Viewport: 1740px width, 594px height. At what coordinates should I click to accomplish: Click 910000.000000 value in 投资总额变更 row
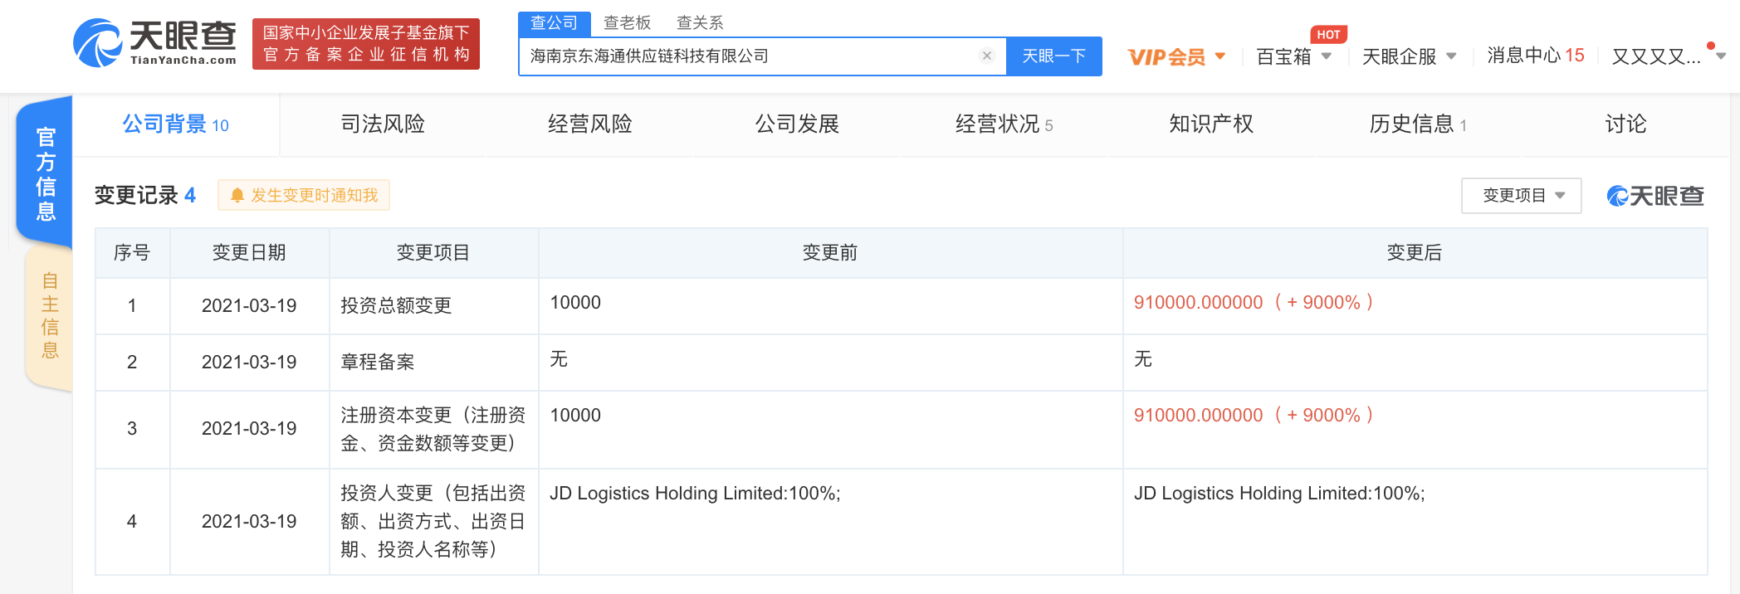click(1198, 303)
